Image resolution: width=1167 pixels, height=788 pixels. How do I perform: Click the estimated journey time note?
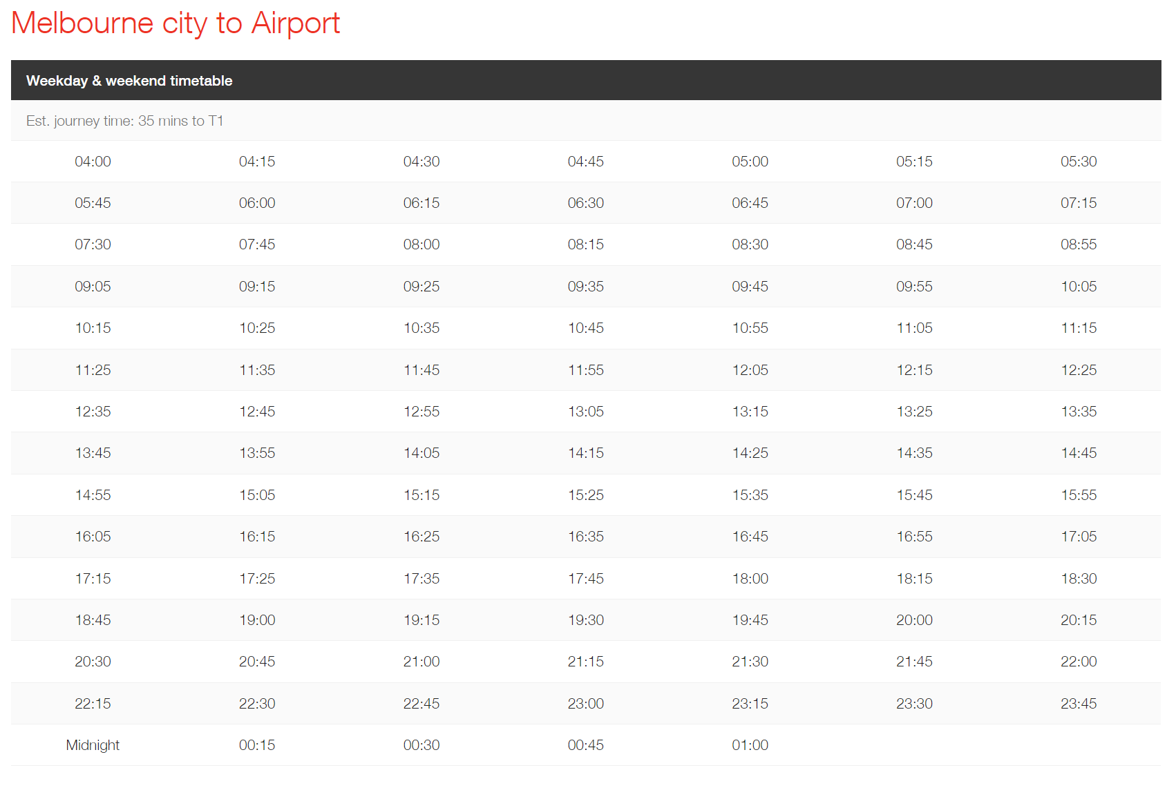click(x=125, y=121)
